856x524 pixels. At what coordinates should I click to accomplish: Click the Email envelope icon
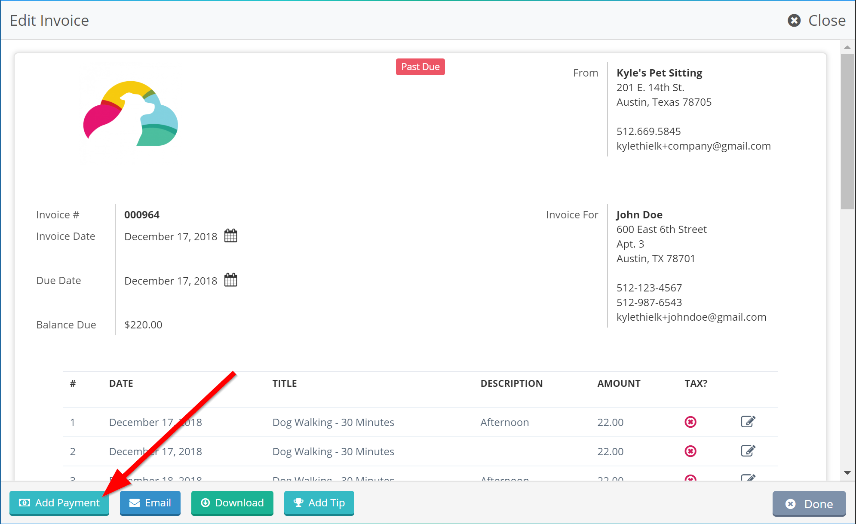point(134,503)
